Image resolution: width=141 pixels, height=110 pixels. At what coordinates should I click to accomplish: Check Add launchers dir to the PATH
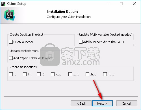click(x=81, y=42)
